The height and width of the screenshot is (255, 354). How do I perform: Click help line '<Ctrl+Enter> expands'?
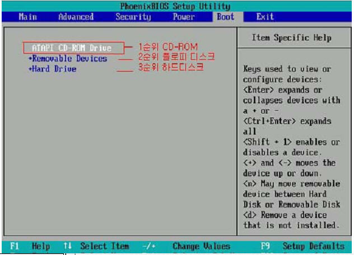(x=287, y=121)
